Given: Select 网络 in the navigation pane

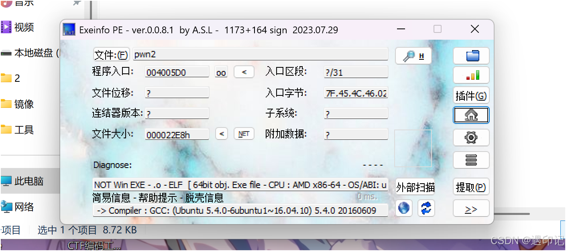Looking at the screenshot, I should point(24,207).
